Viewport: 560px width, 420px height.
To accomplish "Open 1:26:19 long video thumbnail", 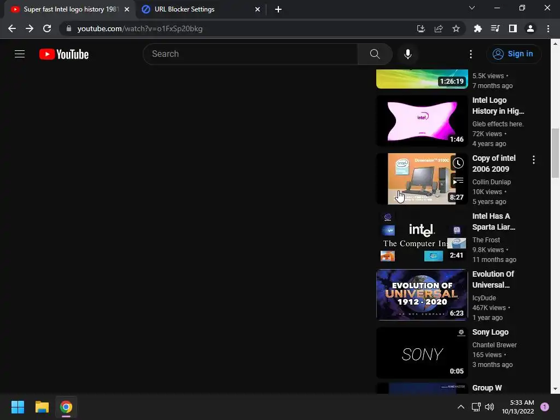I will click(422, 79).
